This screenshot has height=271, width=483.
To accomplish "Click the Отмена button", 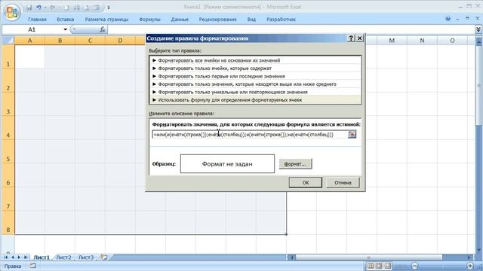I will [x=343, y=182].
